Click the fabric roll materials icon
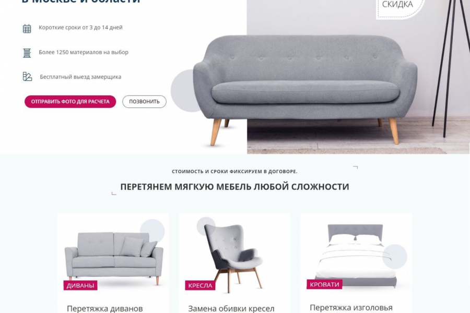The image size is (470, 313). click(x=27, y=53)
